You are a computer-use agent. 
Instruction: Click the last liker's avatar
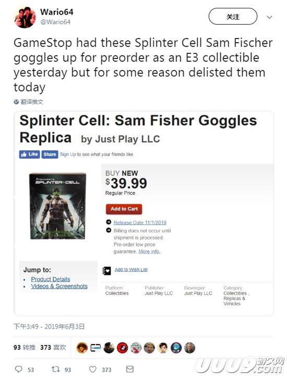[189, 348]
